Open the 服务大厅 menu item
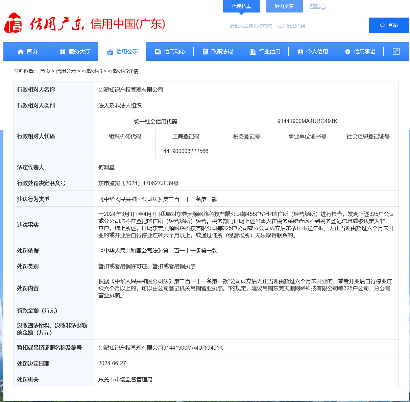The height and width of the screenshot is (402, 410). coord(79,52)
